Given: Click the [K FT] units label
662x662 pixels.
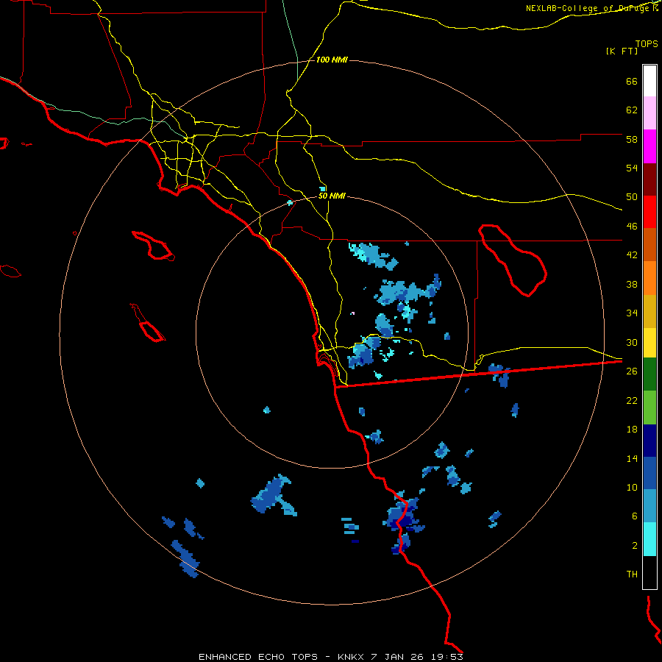Looking at the screenshot, I should [622, 51].
